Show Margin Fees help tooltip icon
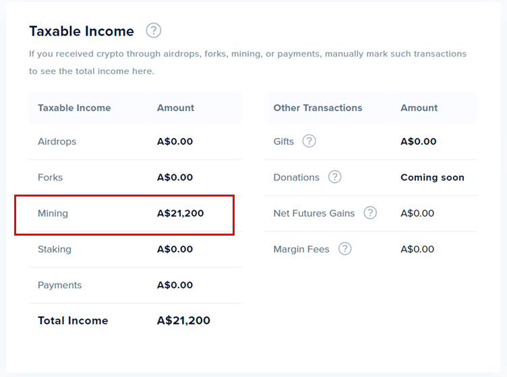Screen dimensions: 507x377 345,249
